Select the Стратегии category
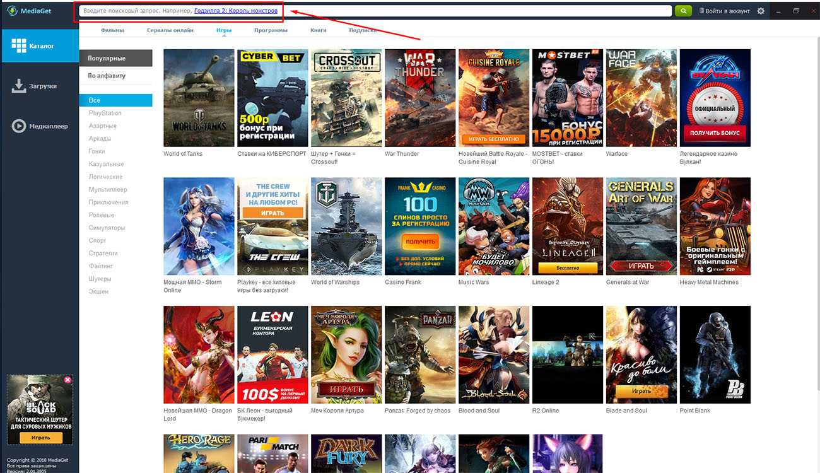820x473 pixels. point(103,253)
